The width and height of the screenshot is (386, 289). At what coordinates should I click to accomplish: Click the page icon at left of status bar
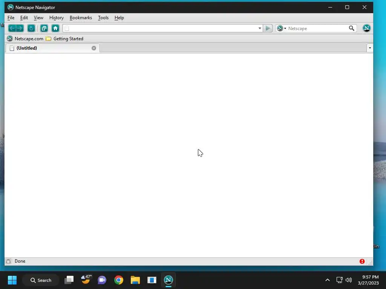point(8,261)
